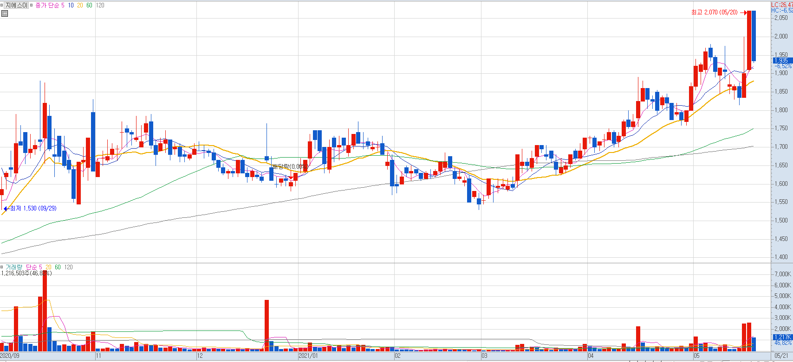Open the data grid table icon

(5, 13)
